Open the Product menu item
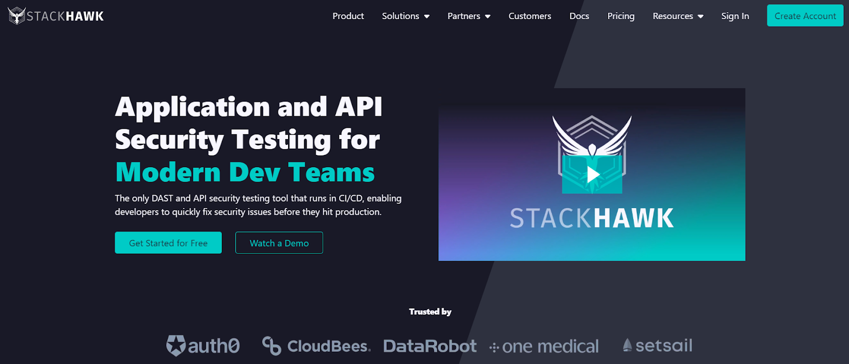The width and height of the screenshot is (849, 364). [x=348, y=16]
